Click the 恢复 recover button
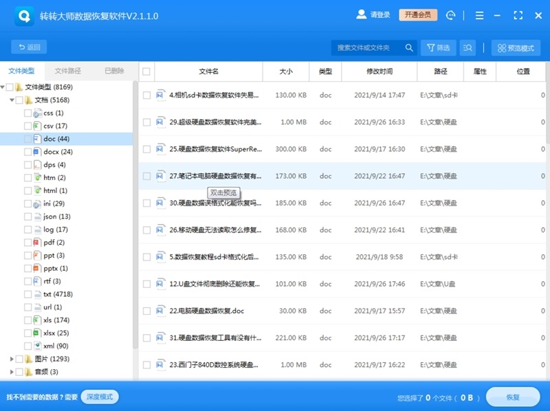 point(513,397)
